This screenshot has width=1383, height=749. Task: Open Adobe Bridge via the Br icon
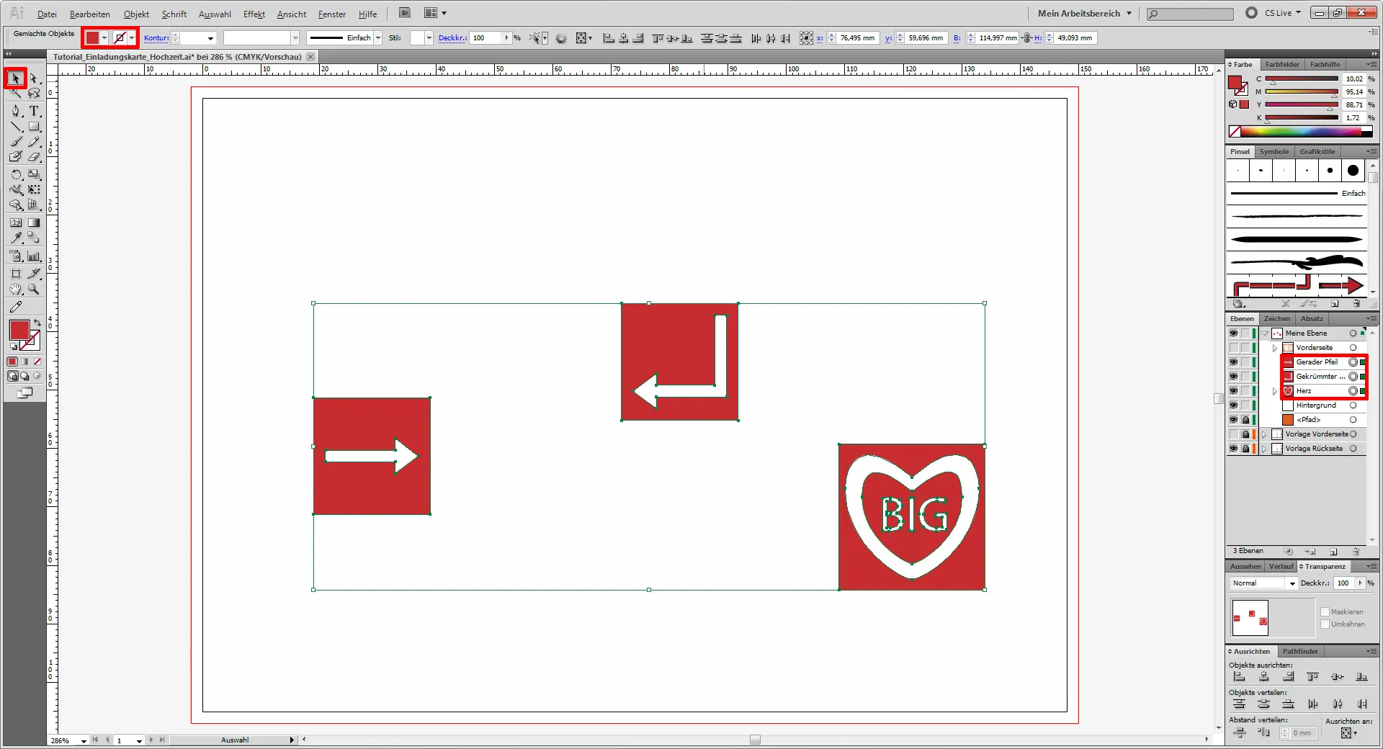[404, 13]
